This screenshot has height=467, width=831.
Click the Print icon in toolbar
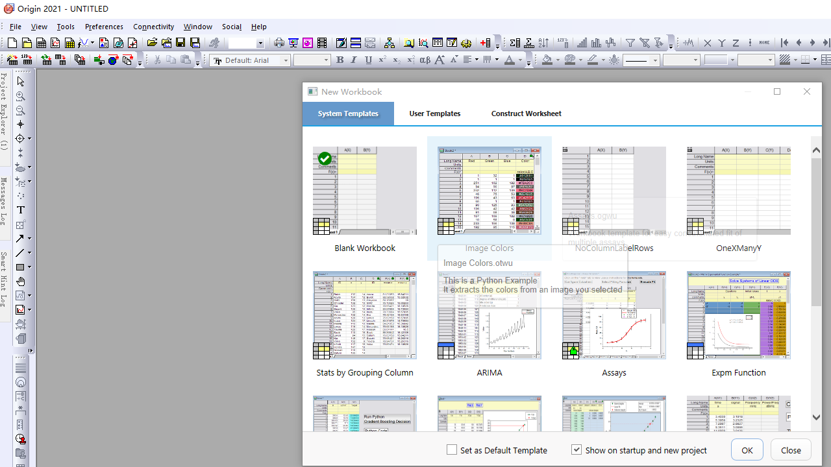point(279,43)
